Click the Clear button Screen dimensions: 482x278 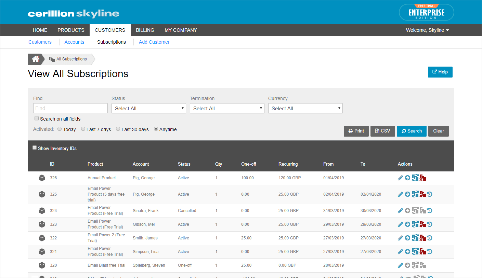tap(439, 131)
